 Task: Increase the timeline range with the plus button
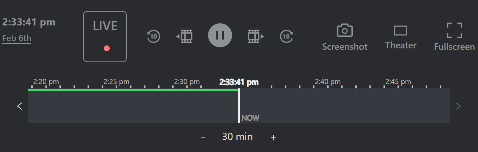[x=273, y=138]
